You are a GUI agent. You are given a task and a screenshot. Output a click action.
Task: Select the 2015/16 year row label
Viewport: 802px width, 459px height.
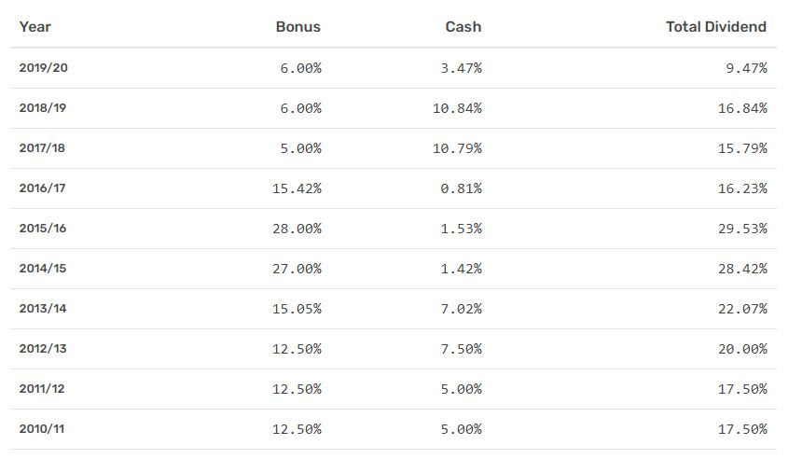43,229
